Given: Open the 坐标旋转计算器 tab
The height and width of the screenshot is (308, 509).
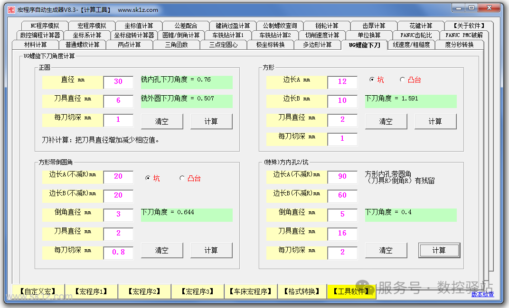Looking at the screenshot, I should coord(134,35).
